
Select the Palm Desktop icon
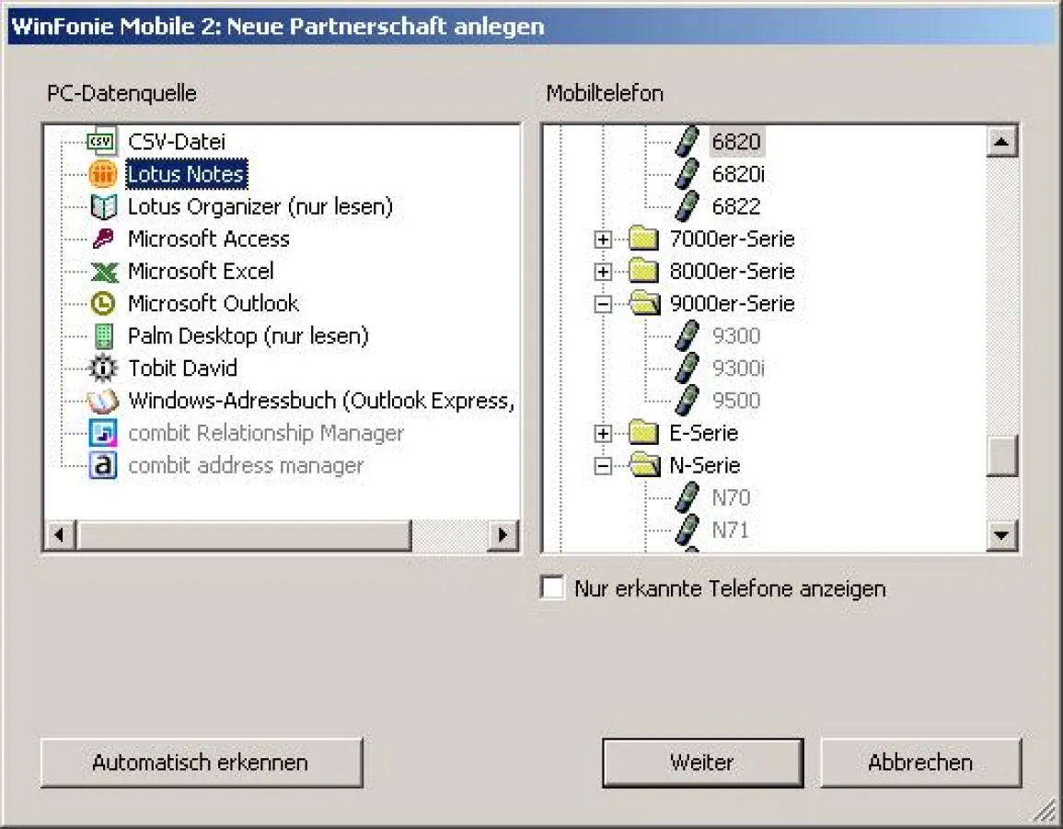pos(102,335)
